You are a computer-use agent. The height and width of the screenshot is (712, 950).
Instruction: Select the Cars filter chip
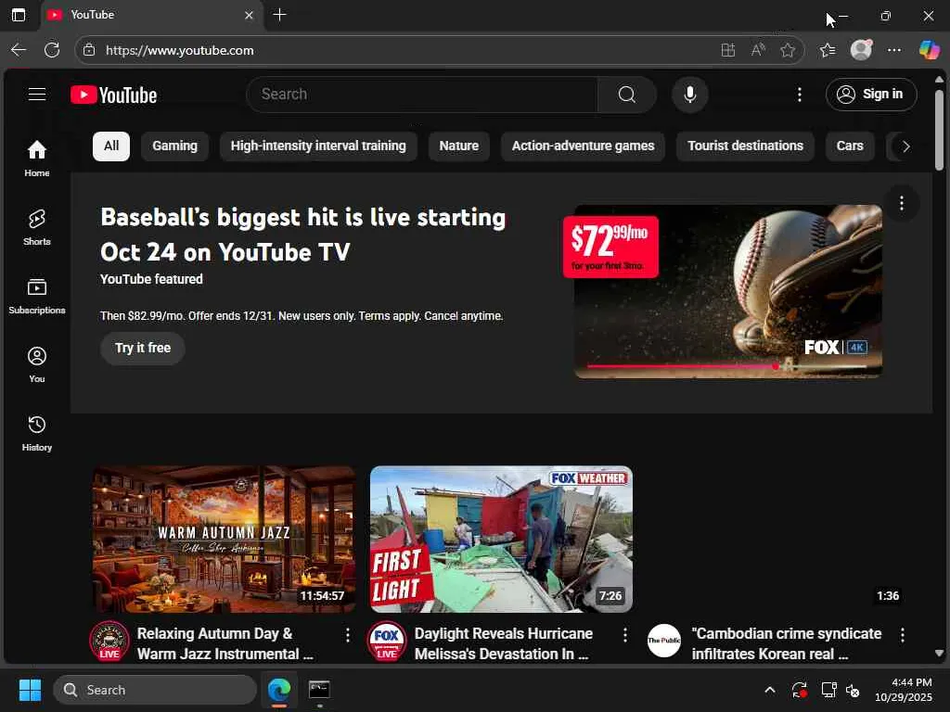(850, 146)
